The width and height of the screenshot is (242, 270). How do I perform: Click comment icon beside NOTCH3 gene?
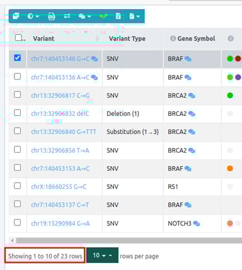point(196,223)
